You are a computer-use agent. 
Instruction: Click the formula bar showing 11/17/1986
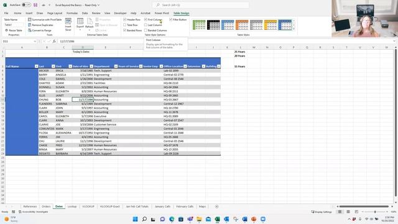click(x=226, y=41)
